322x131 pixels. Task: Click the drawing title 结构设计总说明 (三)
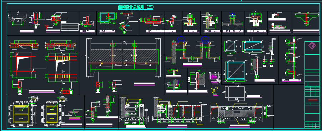pos(136,7)
